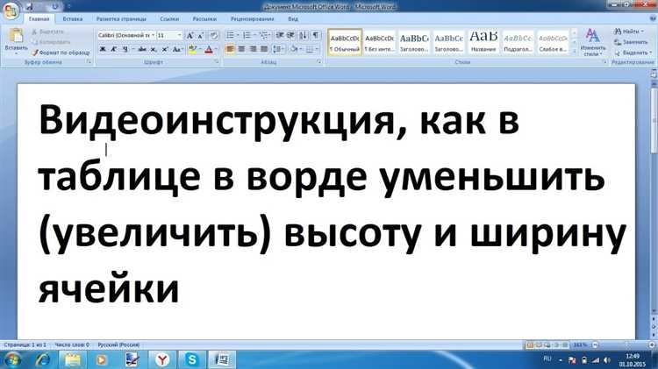
Task: Open the Вид tab
Action: click(293, 19)
